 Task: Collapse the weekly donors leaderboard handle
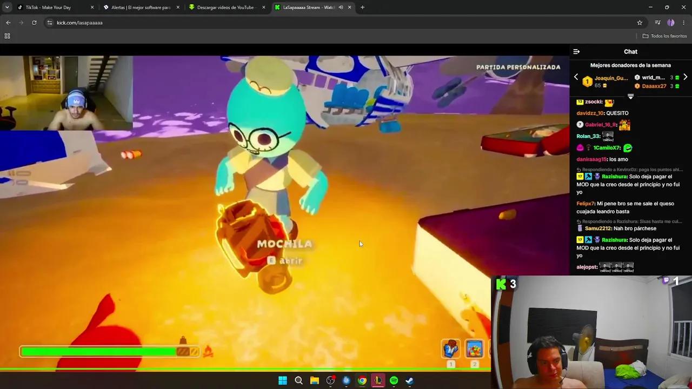(x=630, y=96)
